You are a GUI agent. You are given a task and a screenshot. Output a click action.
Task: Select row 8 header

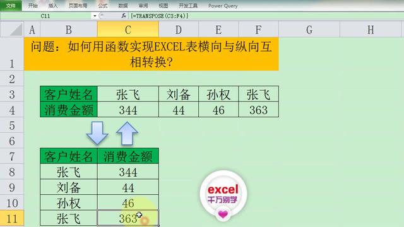pos(12,172)
